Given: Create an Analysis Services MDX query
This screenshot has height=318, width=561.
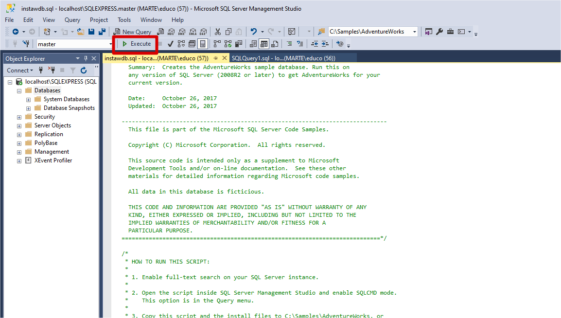Looking at the screenshot, I should (x=171, y=32).
